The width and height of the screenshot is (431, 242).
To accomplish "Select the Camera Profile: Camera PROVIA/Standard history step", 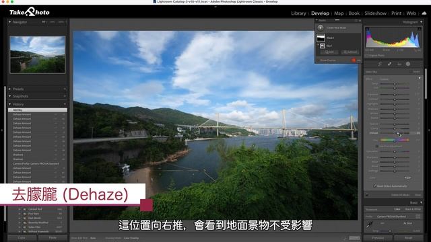I will click(38, 164).
